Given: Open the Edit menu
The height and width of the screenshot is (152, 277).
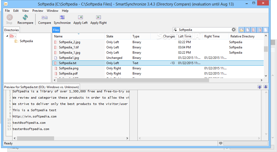Looking at the screenshot, I should tap(16, 11).
